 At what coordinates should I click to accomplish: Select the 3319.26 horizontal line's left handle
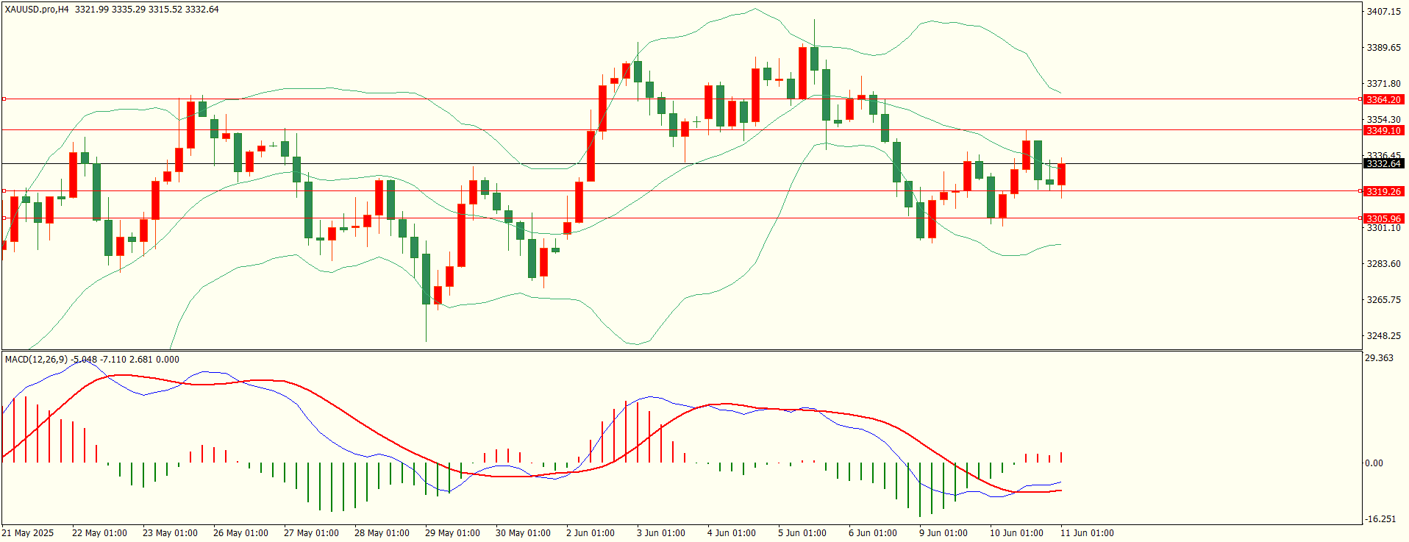4,191
